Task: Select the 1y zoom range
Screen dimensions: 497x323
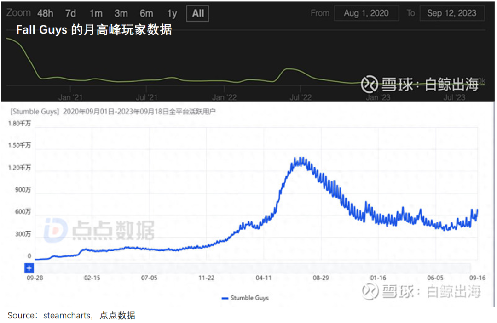Action: click(x=172, y=13)
